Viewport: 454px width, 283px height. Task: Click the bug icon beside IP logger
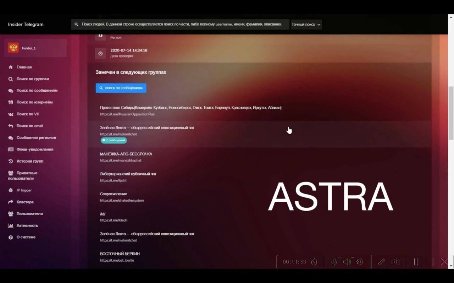(11, 190)
